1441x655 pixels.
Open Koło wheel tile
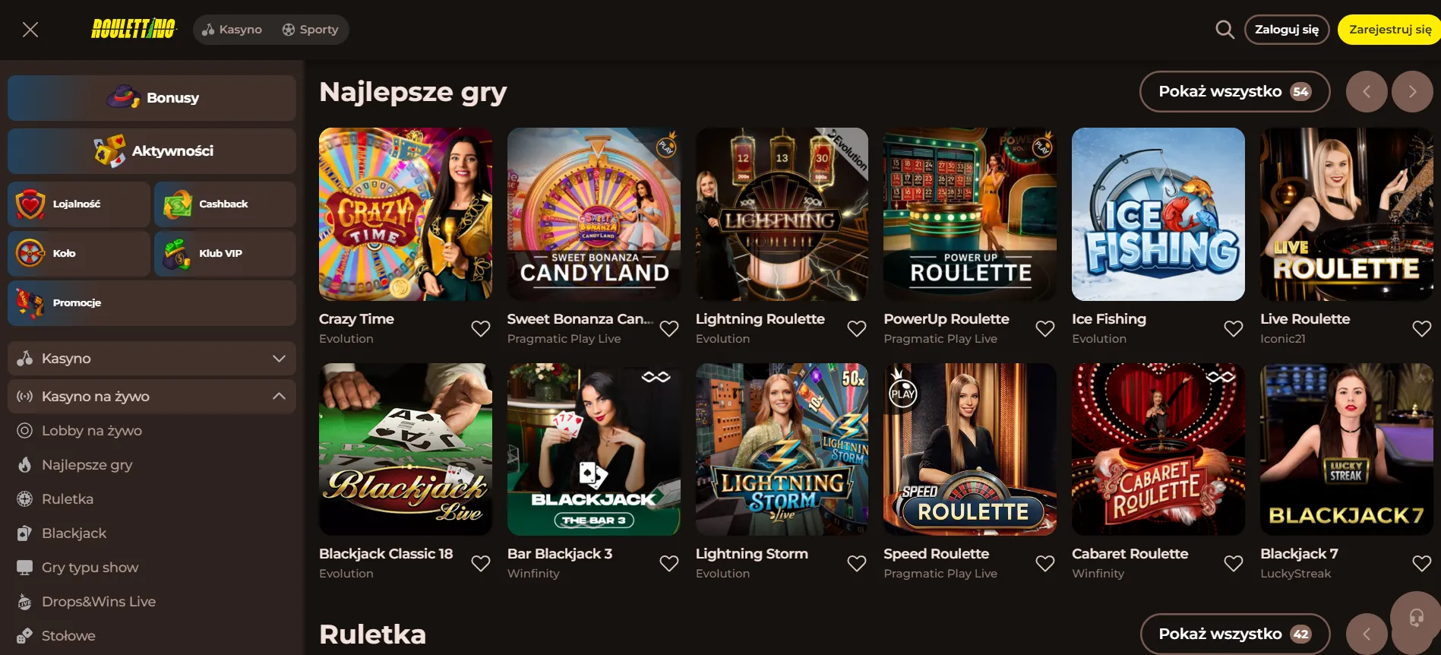(x=79, y=253)
